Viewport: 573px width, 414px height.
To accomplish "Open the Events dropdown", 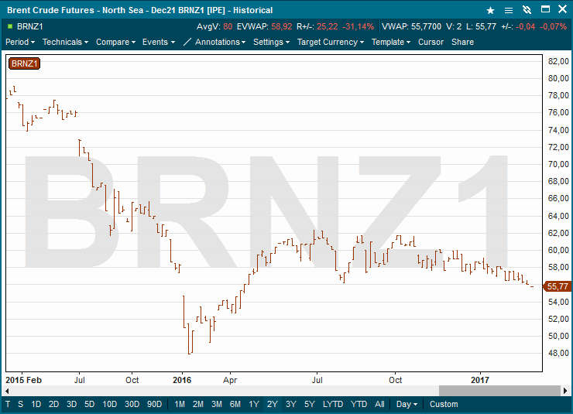I will pos(159,42).
